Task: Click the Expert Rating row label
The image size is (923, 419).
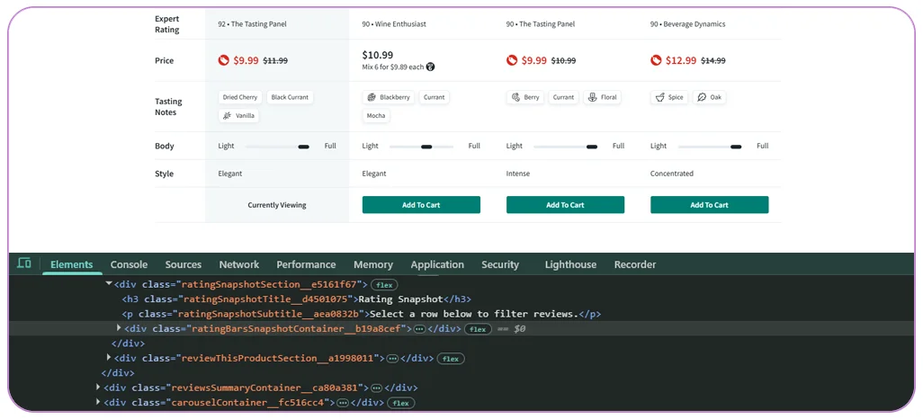Action: (x=167, y=24)
